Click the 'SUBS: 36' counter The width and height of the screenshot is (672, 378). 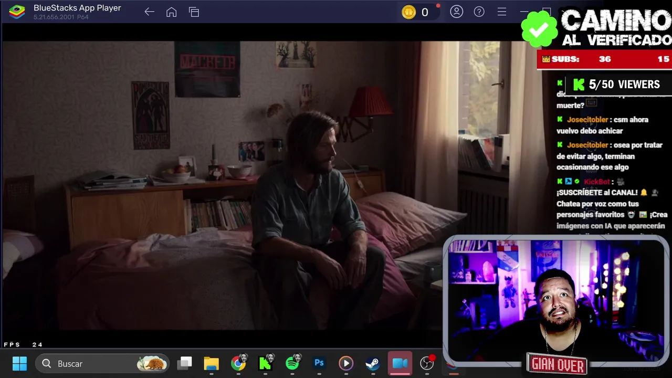[576, 59]
